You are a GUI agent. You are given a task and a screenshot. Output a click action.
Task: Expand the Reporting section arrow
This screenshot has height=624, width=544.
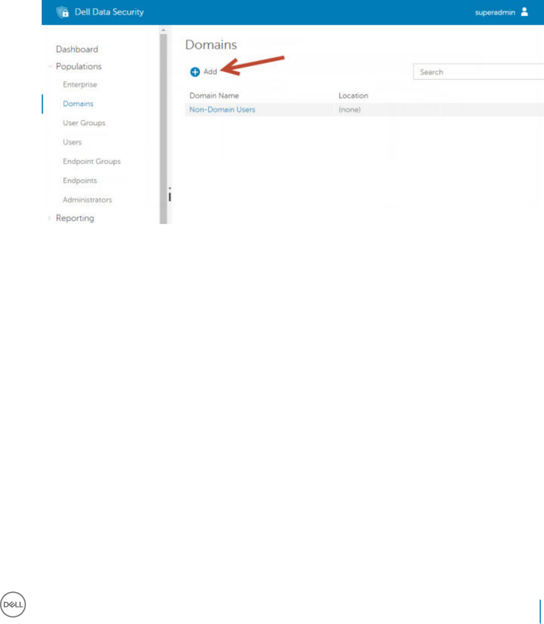(50, 218)
